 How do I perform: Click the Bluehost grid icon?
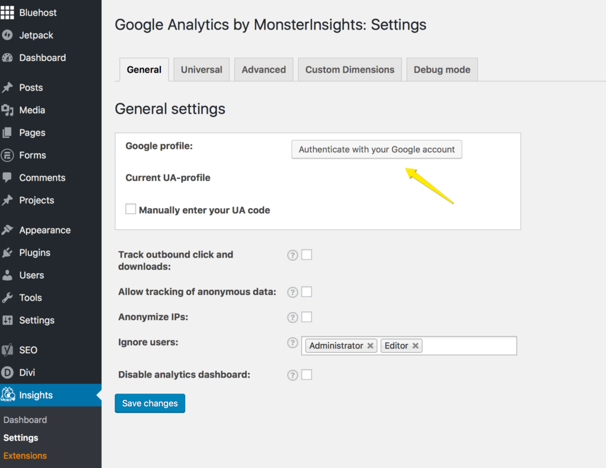[x=7, y=12]
